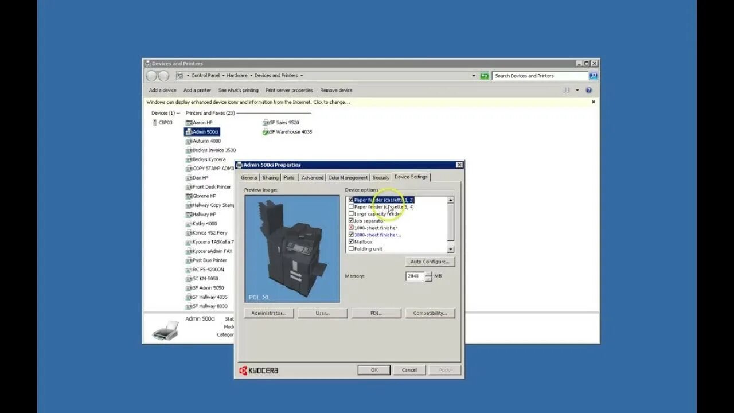Open Compatibility settings
734x413 pixels.
(430, 313)
